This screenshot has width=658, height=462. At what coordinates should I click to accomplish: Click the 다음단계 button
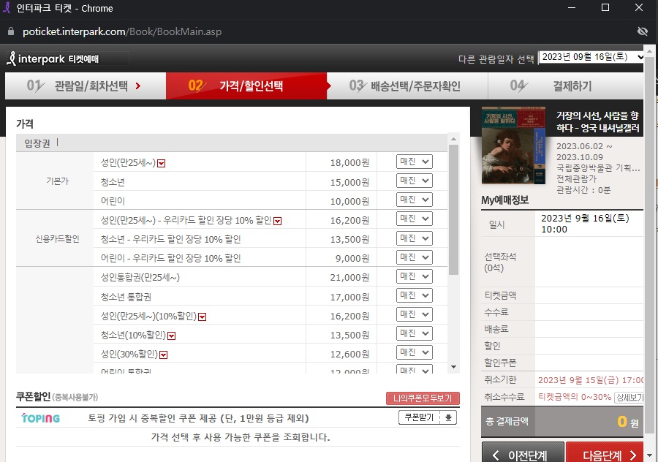[x=605, y=453]
